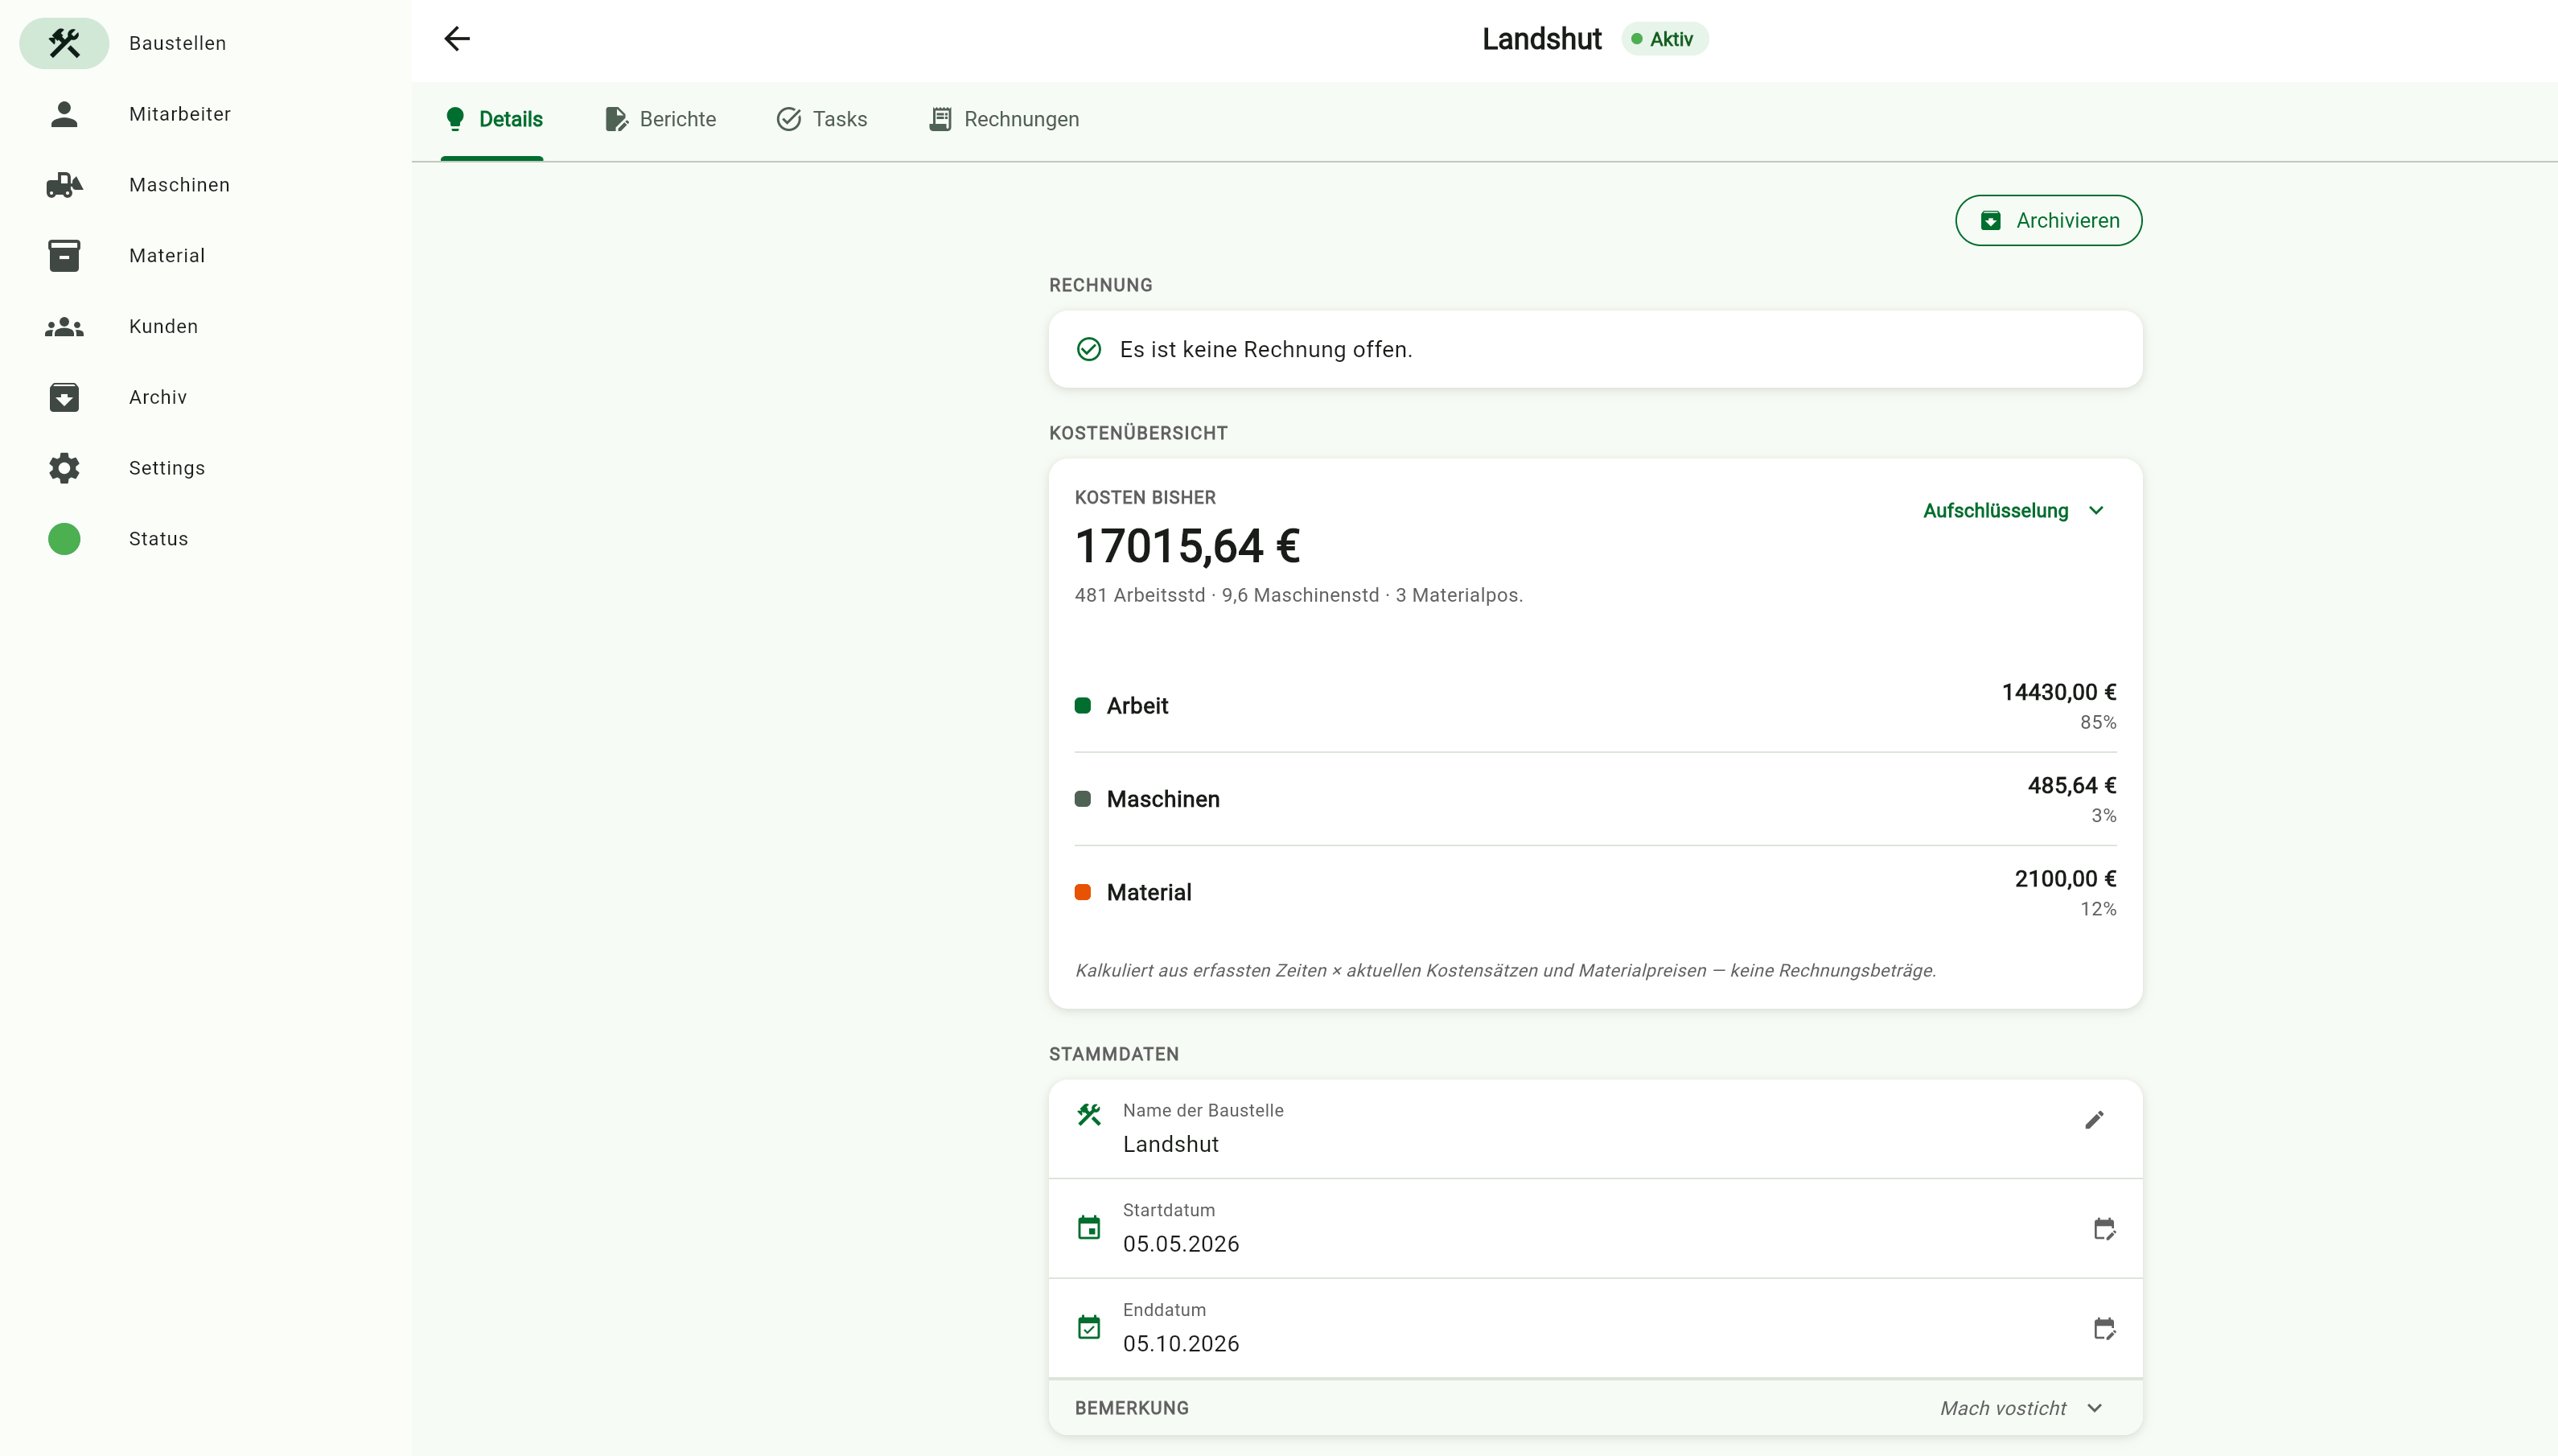This screenshot has height=1456, width=2558.
Task: Expand the Bemerkung section chevron
Action: coord(2094,1408)
